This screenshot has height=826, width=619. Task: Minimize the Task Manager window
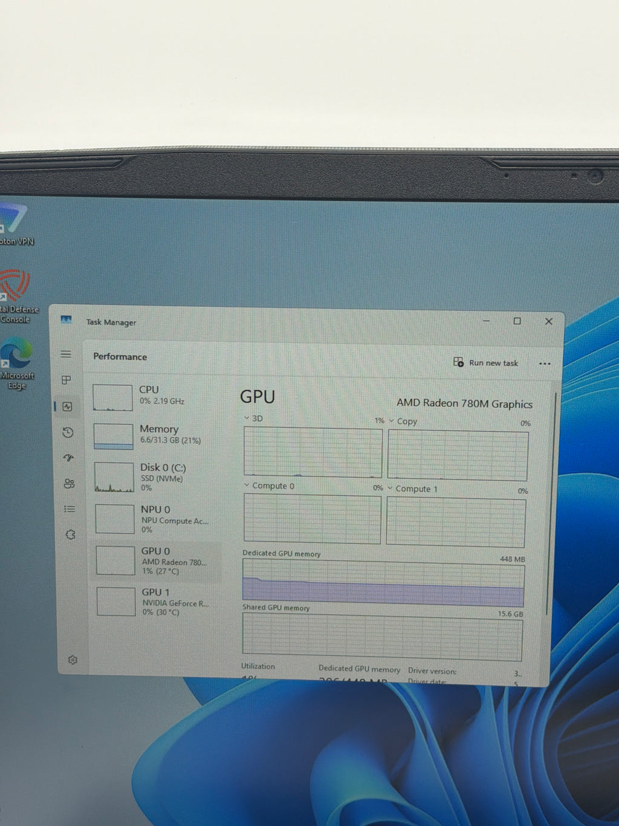click(x=486, y=321)
